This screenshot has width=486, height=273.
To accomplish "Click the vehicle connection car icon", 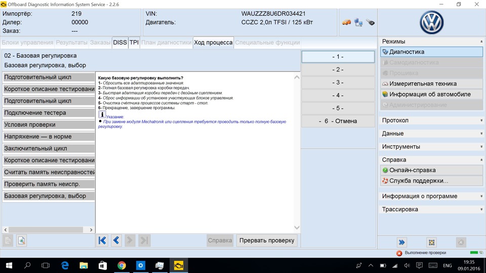I will click(346, 22).
